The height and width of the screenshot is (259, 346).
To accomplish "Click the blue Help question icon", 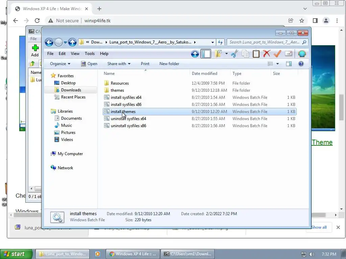I will coord(301,64).
